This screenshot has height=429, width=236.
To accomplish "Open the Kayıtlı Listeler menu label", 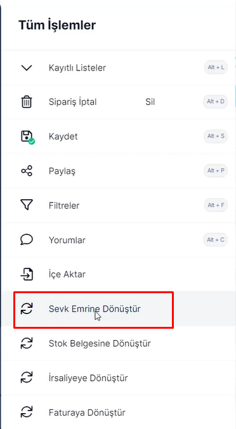I will pyautogui.click(x=77, y=67).
